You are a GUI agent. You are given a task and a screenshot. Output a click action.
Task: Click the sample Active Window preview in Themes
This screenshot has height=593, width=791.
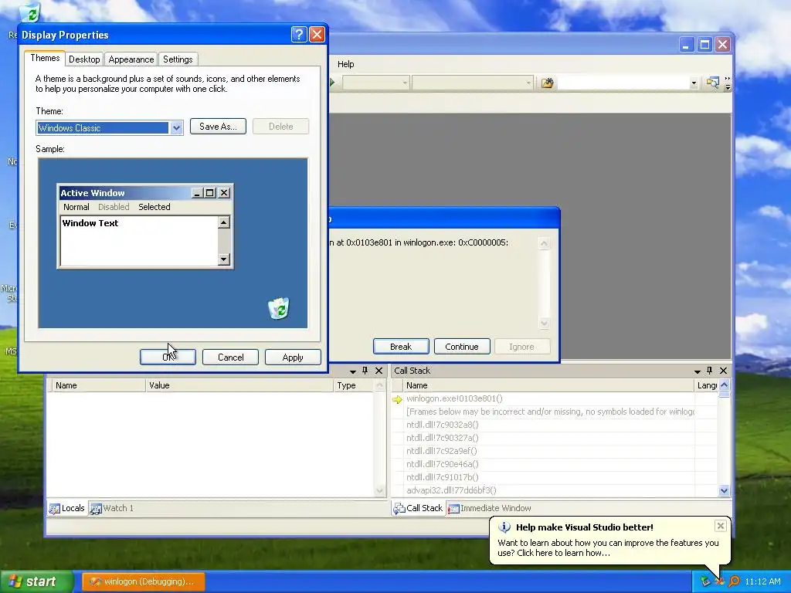tap(145, 226)
